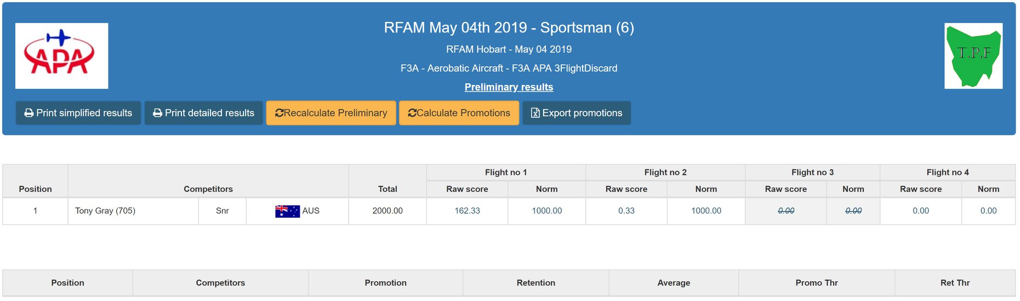
Task: Open the Preliminary results link
Action: coord(509,87)
